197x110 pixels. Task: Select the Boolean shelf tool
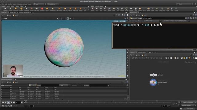click(122, 9)
